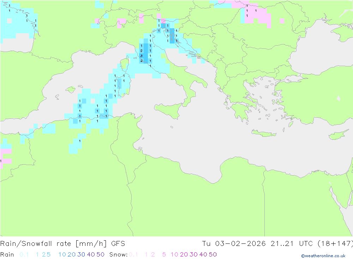Select snow legend value 5
353x259 pixels.
[164, 254]
